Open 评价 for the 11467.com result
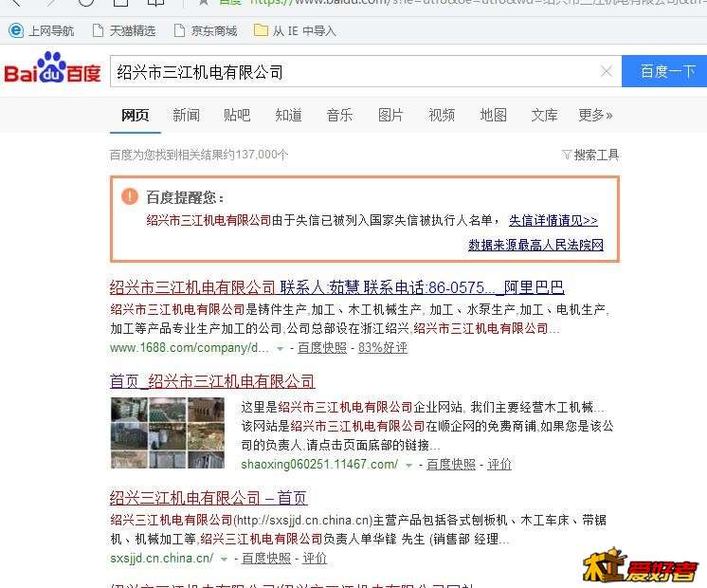707x588 pixels. pos(499,465)
